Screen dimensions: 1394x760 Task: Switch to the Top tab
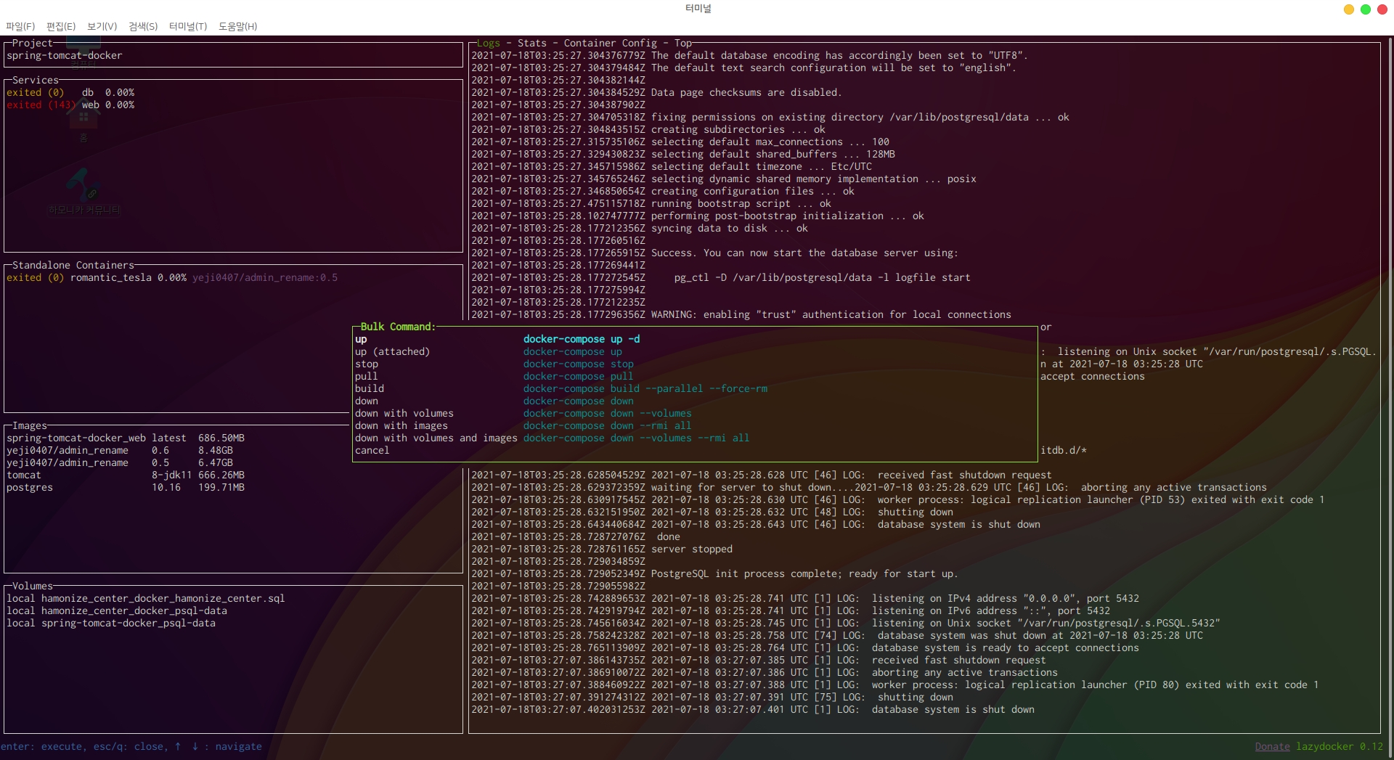coord(682,44)
